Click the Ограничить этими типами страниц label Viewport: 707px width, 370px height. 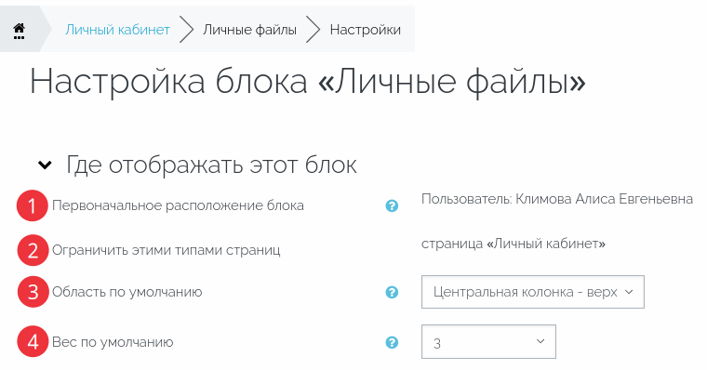point(167,250)
